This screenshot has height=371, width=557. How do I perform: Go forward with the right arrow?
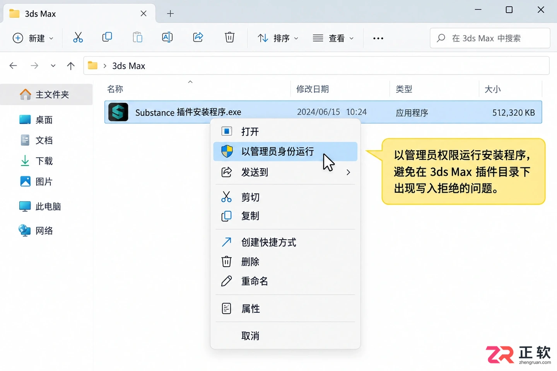click(34, 66)
